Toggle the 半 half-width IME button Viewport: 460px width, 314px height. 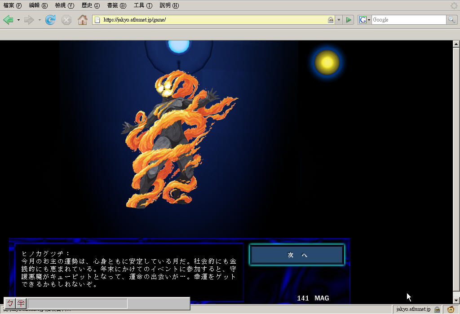21,303
